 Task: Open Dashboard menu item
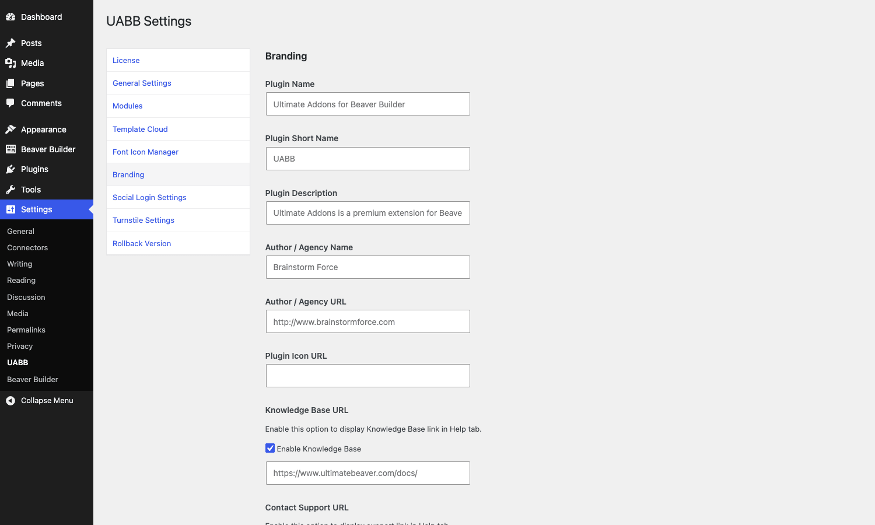pos(47,17)
